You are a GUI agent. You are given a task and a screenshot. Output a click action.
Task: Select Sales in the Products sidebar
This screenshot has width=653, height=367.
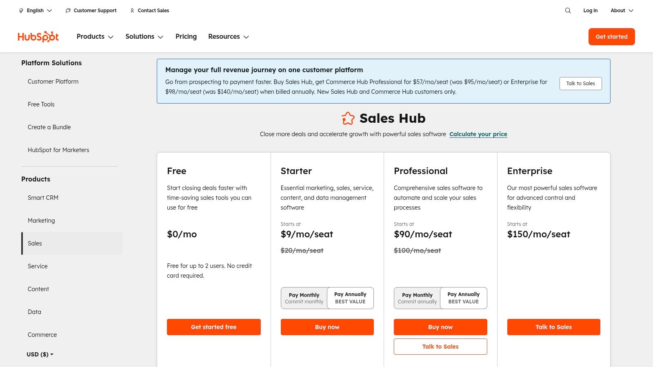pyautogui.click(x=35, y=243)
